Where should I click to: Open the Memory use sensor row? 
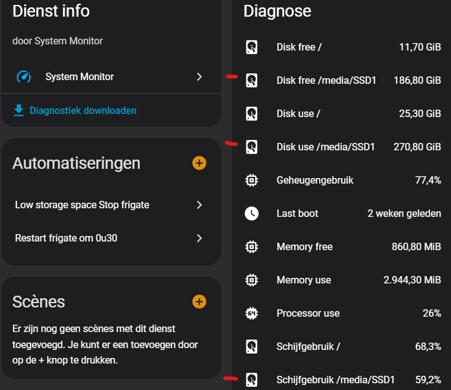[304, 280]
